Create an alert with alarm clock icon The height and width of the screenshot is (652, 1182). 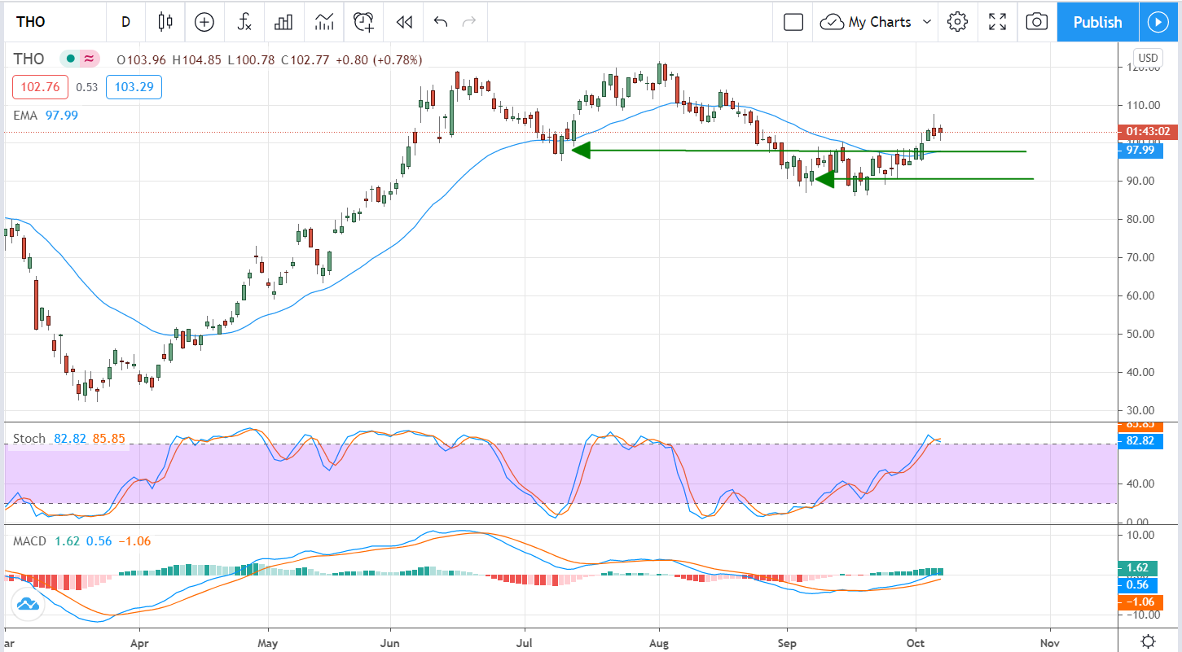pyautogui.click(x=364, y=22)
